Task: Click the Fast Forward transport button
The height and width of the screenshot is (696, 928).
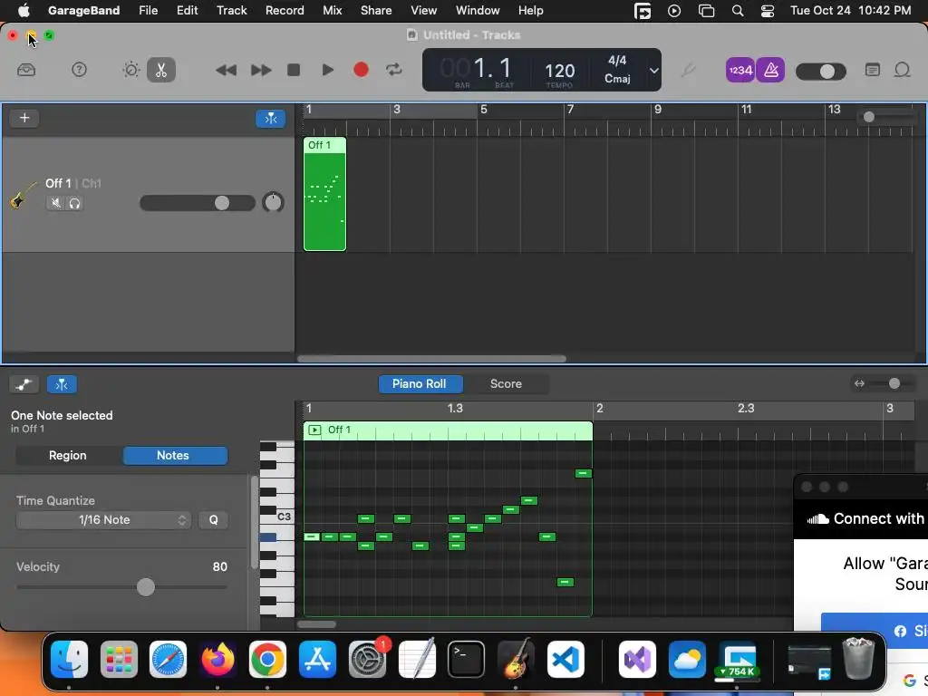Action: [260, 70]
